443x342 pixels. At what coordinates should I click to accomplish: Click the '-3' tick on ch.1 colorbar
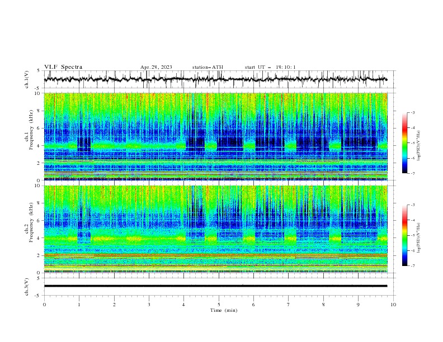[412, 112]
